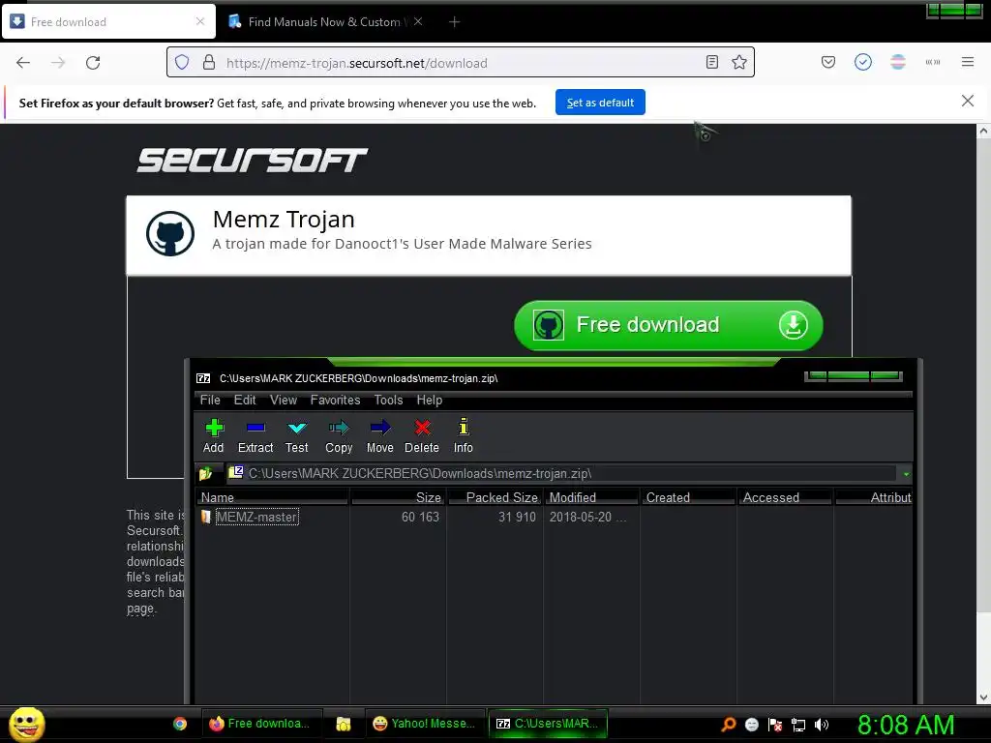This screenshot has width=991, height=743.
Task: Close the Find Manuals Now tab
Action: [418, 21]
